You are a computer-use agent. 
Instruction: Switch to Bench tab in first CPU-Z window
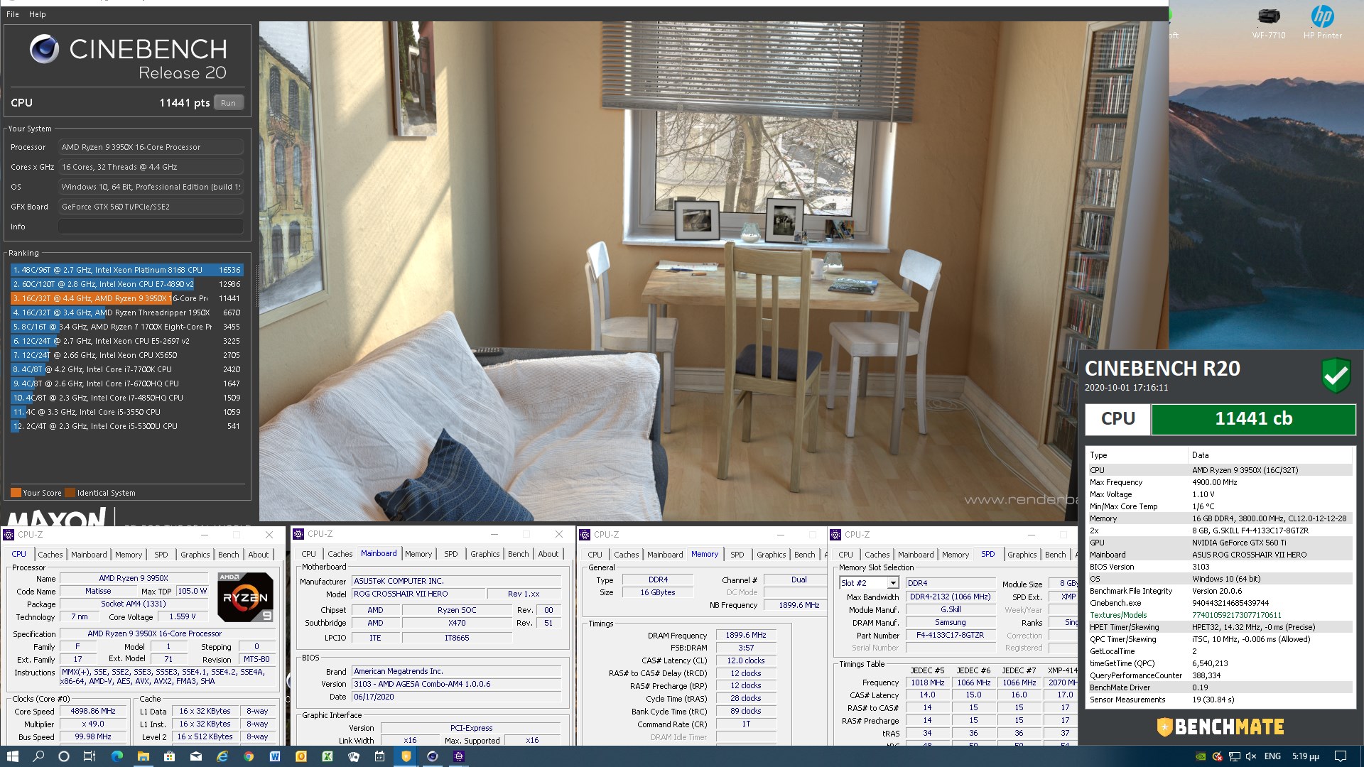(x=228, y=555)
